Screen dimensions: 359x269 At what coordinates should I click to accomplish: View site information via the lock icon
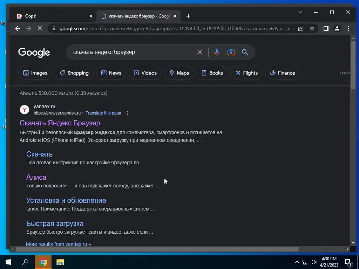[x=54, y=28]
